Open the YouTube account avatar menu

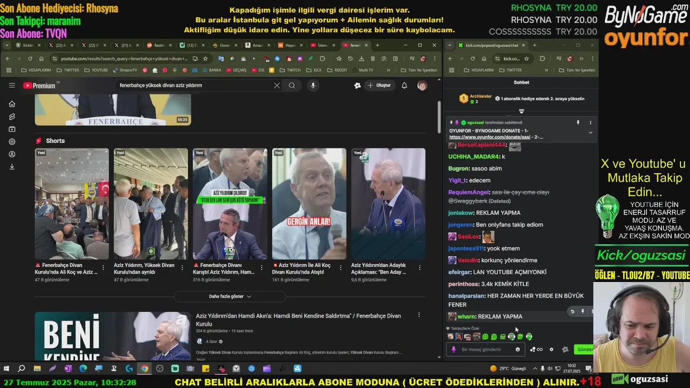click(x=422, y=85)
